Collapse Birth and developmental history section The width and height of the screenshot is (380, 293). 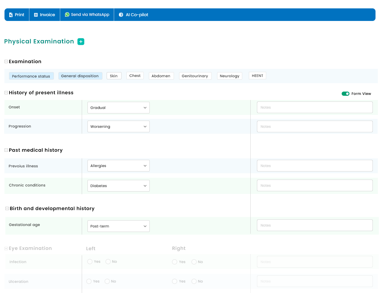coord(7,209)
